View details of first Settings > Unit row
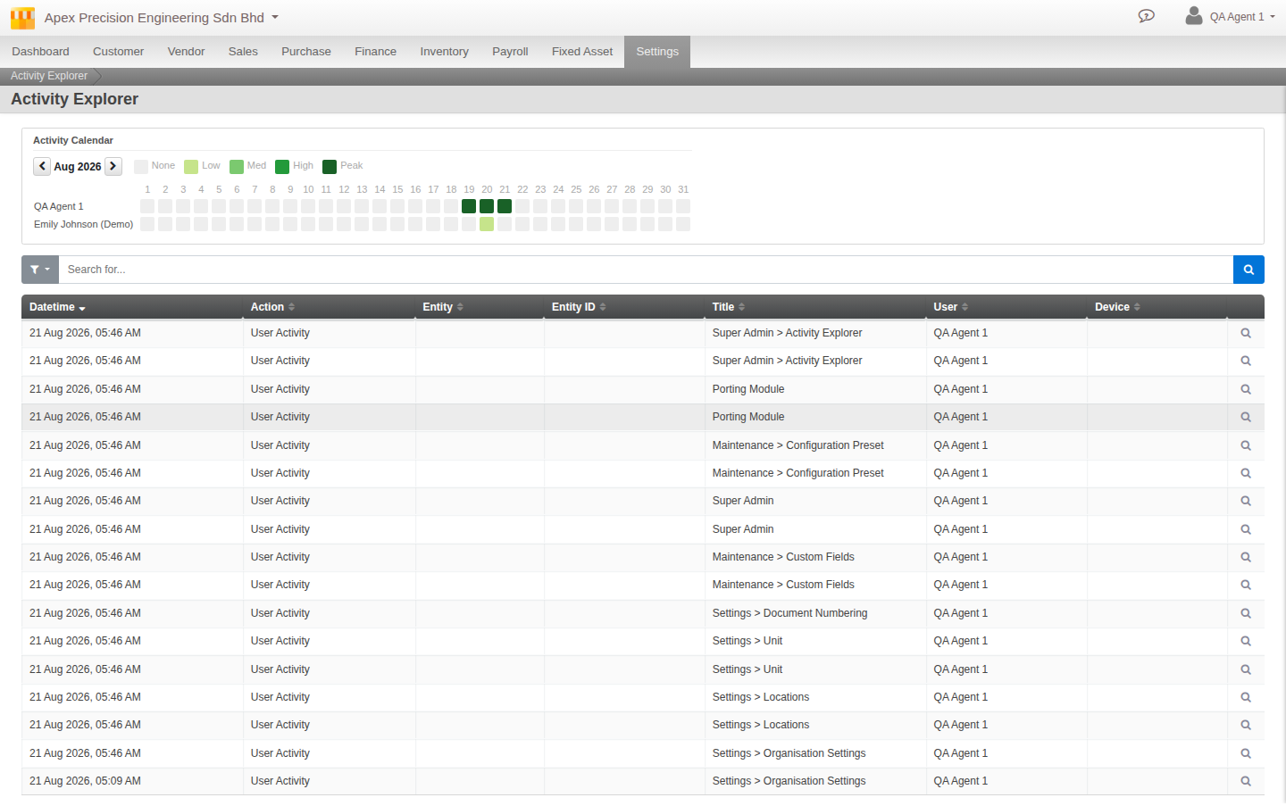The image size is (1286, 806). [1246, 641]
